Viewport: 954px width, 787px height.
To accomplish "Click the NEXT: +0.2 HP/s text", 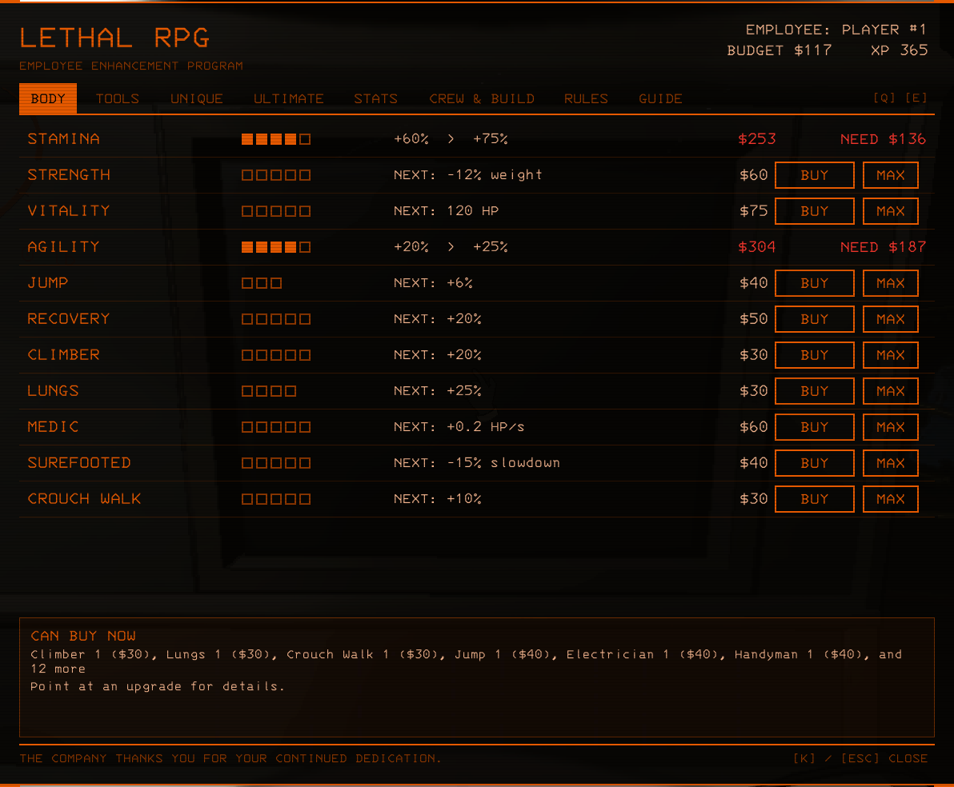I will tap(459, 427).
